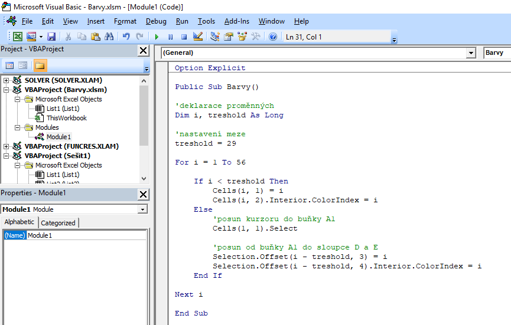The height and width of the screenshot is (325, 511).
Task: Open the Project Explorer toolbar icon
Action: (x=215, y=37)
